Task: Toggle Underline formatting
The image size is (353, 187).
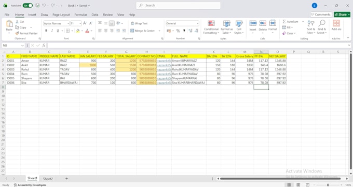Action: 58,31
